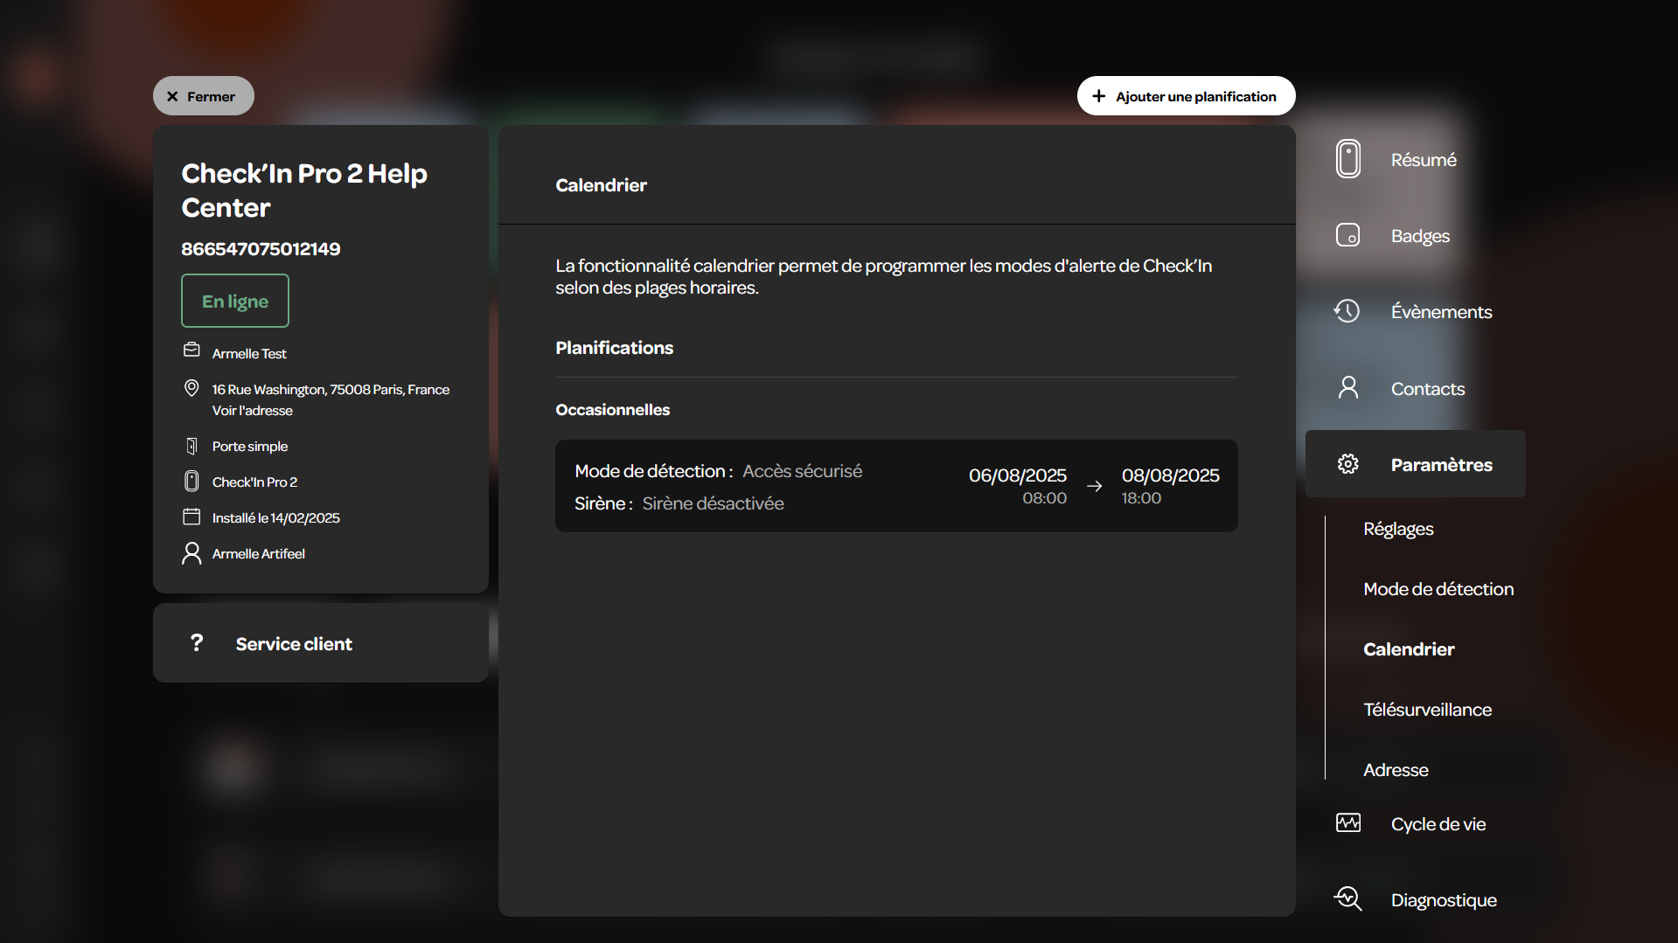Open the Télésurveillance settings
Image resolution: width=1678 pixels, height=943 pixels.
pos(1427,710)
